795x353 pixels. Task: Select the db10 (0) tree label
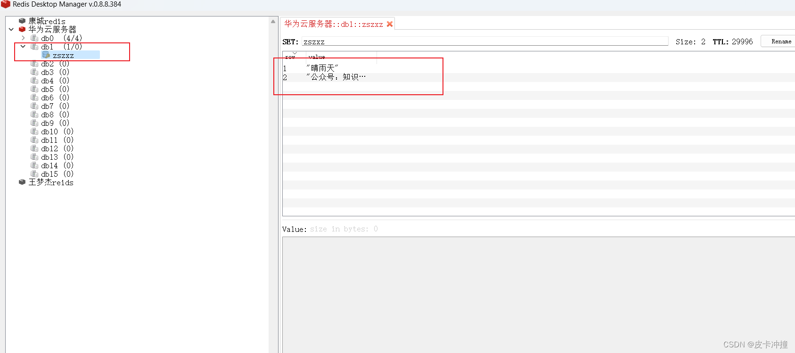click(57, 131)
